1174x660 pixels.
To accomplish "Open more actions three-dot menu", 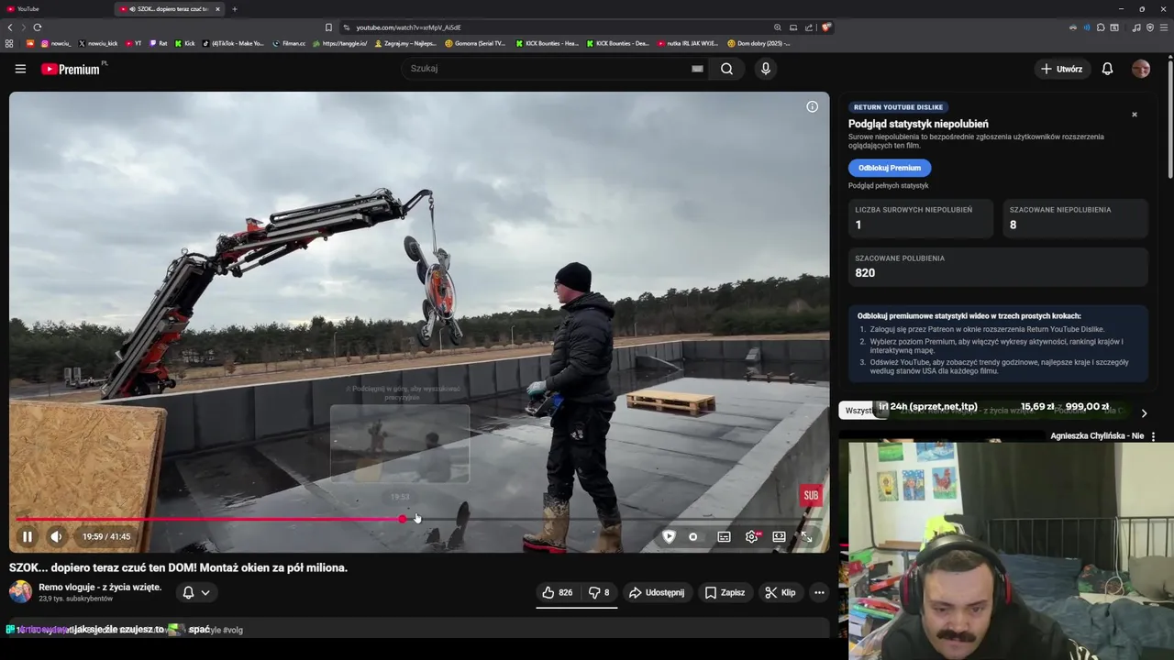I will pos(819,593).
